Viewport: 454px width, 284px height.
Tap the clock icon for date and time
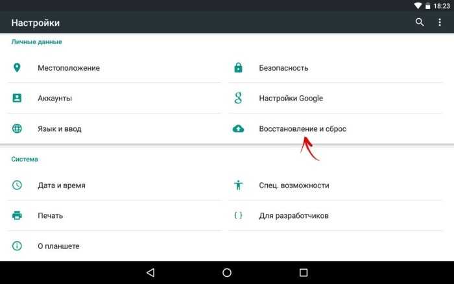17,185
